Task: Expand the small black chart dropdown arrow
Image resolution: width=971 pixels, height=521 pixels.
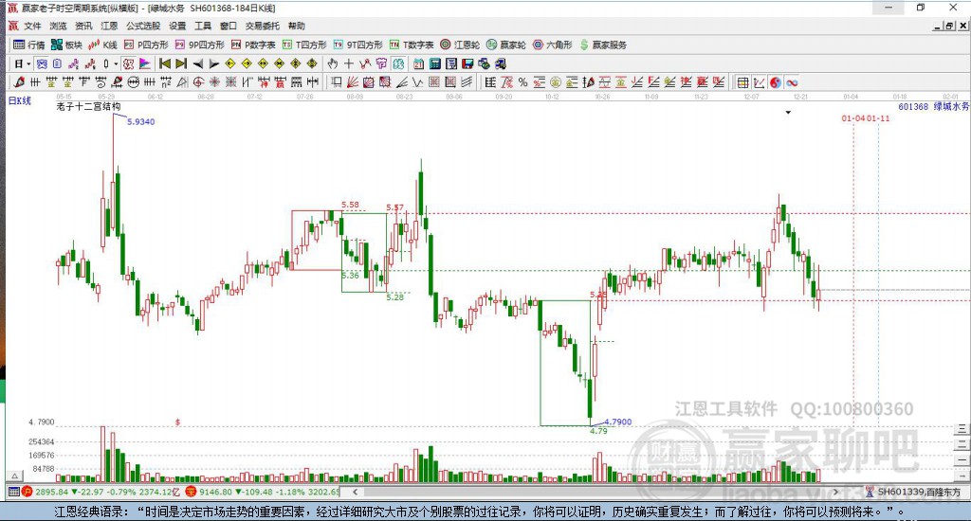Action: click(x=788, y=113)
